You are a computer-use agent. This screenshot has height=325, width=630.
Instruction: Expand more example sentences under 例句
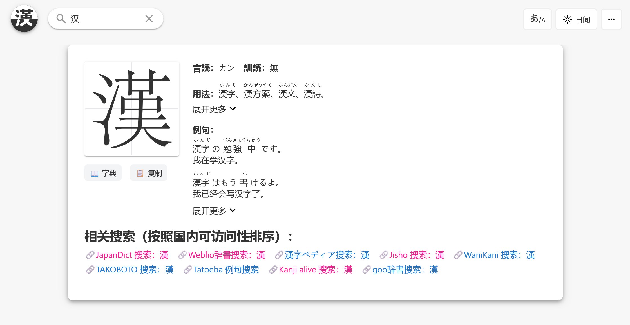tap(214, 211)
